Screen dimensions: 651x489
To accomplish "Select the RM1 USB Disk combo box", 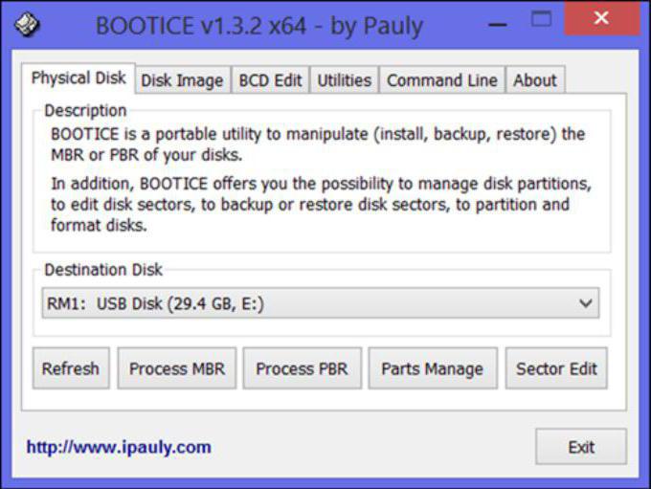I will 320,303.
